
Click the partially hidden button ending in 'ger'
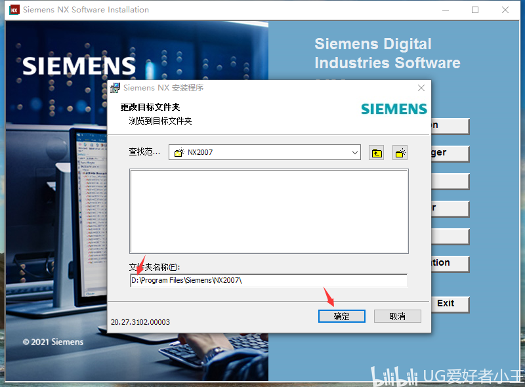(450, 153)
